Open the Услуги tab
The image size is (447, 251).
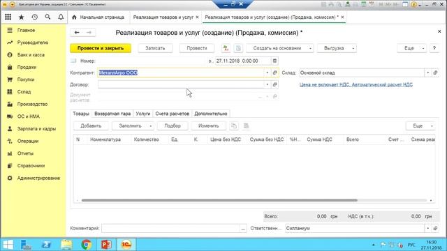tap(142, 114)
